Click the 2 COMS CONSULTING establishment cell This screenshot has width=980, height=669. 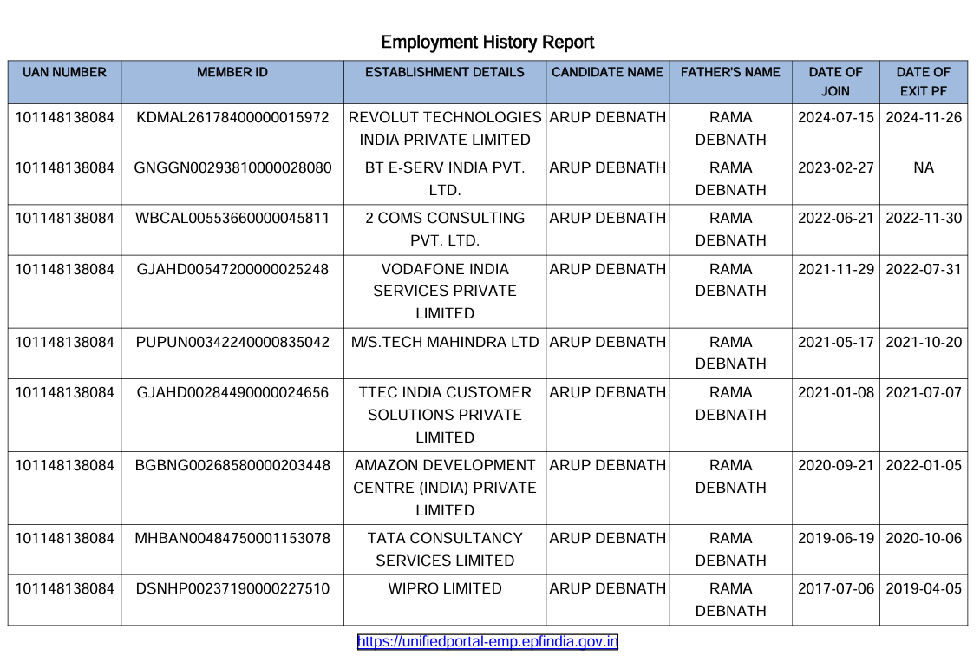click(445, 229)
